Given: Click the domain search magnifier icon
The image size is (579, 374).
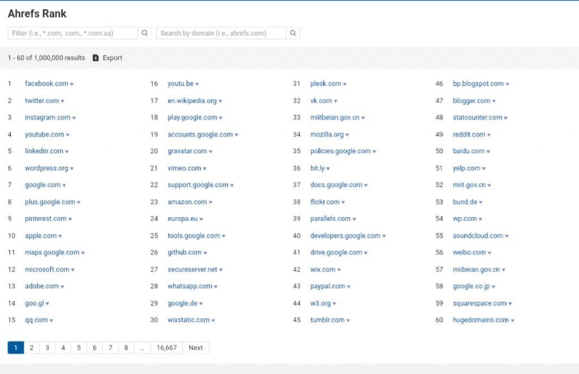Looking at the screenshot, I should (x=293, y=33).
